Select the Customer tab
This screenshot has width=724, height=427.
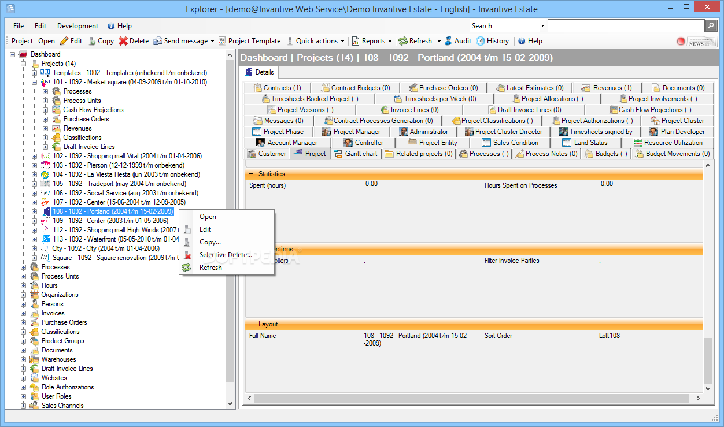click(x=267, y=154)
